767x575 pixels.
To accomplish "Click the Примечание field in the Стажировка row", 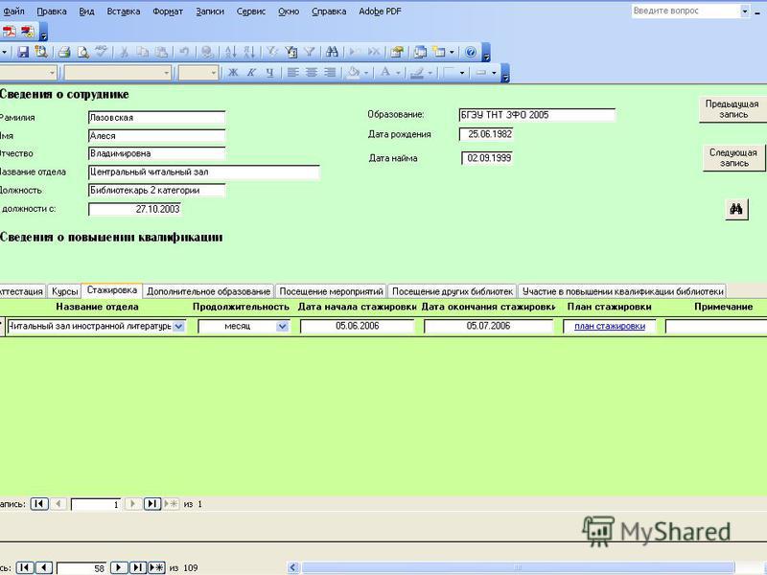I will tap(716, 327).
